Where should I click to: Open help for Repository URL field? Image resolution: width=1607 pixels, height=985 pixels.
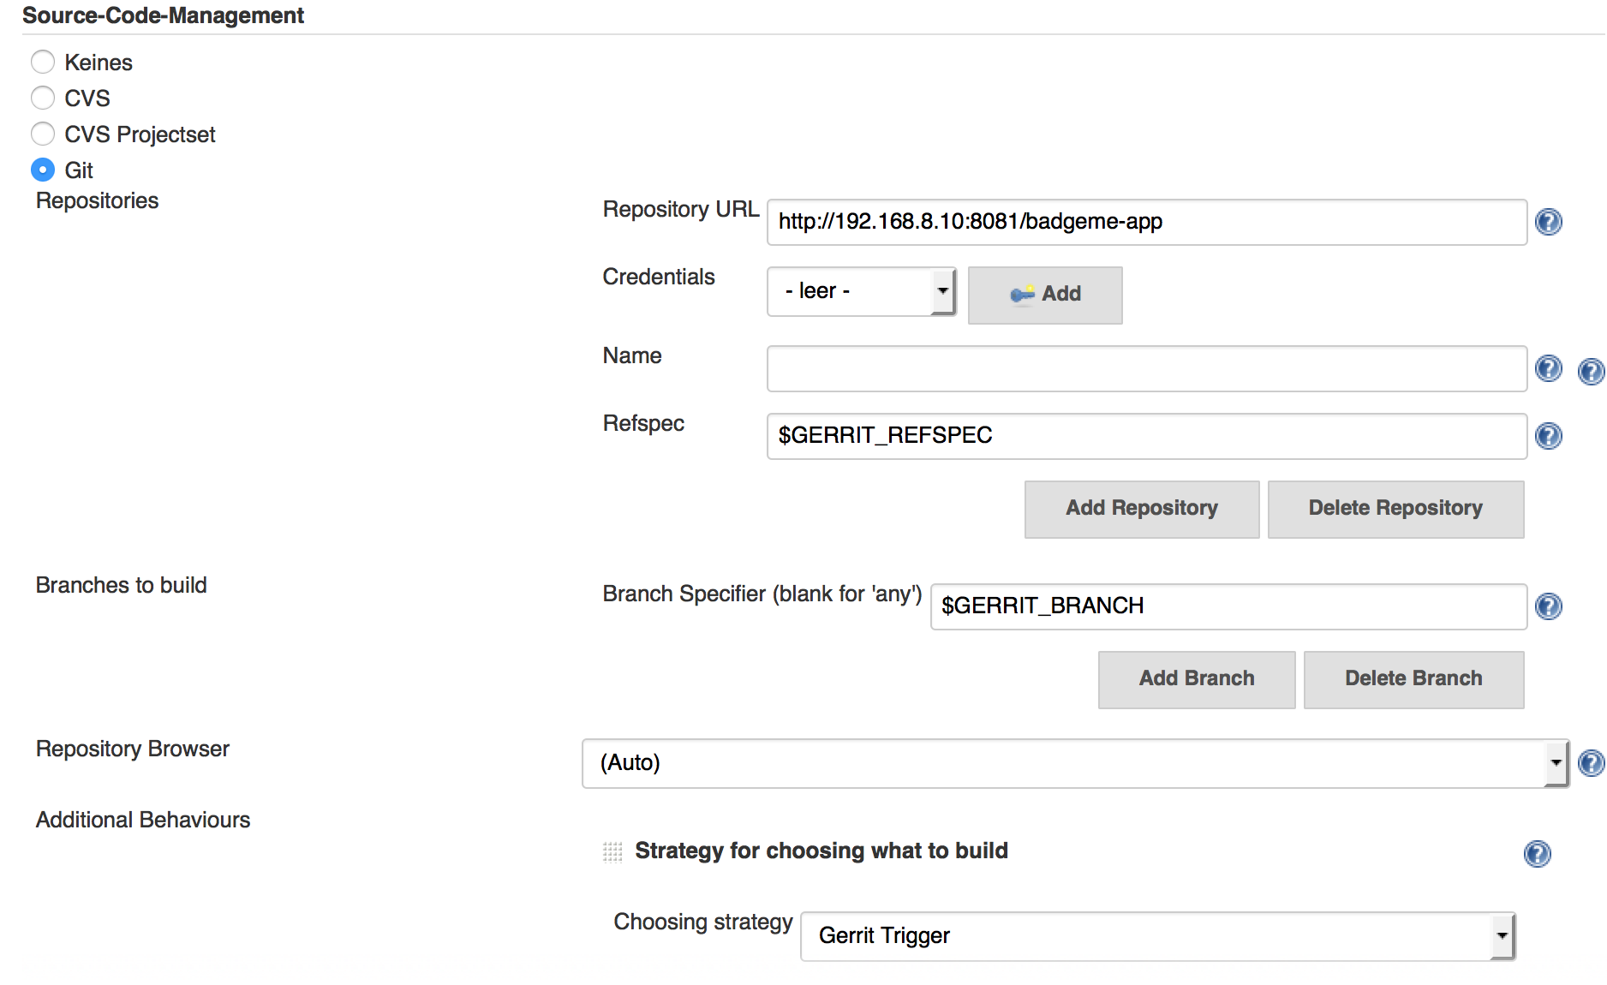coord(1548,222)
